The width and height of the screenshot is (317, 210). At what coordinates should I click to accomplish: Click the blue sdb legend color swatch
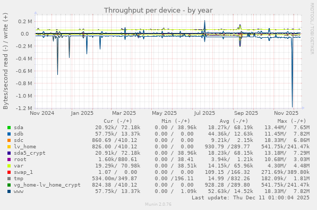click(x=9, y=134)
